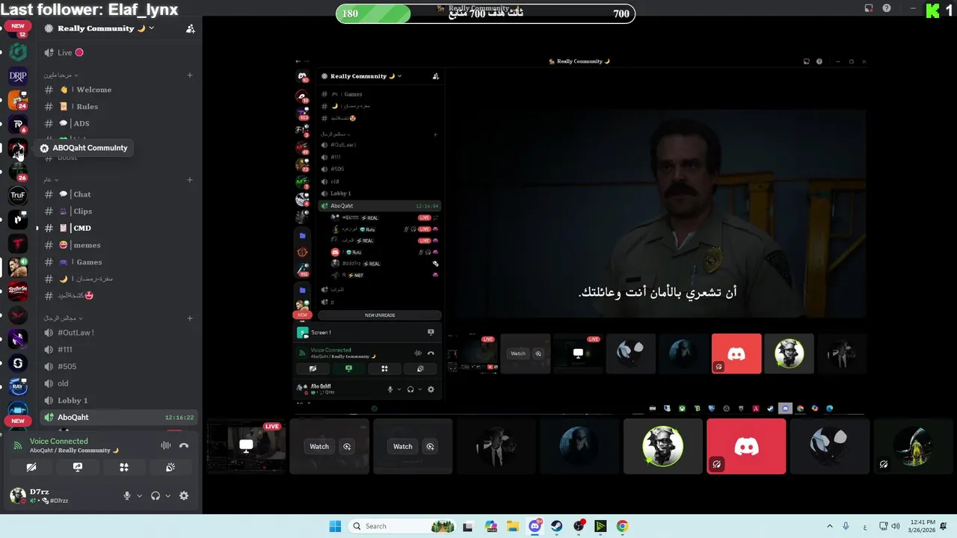This screenshot has height=538, width=957.
Task: Click the first Watch stream button
Action: click(319, 446)
